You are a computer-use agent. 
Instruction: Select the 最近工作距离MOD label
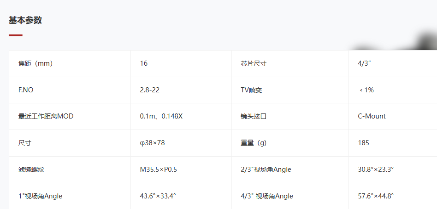46,116
